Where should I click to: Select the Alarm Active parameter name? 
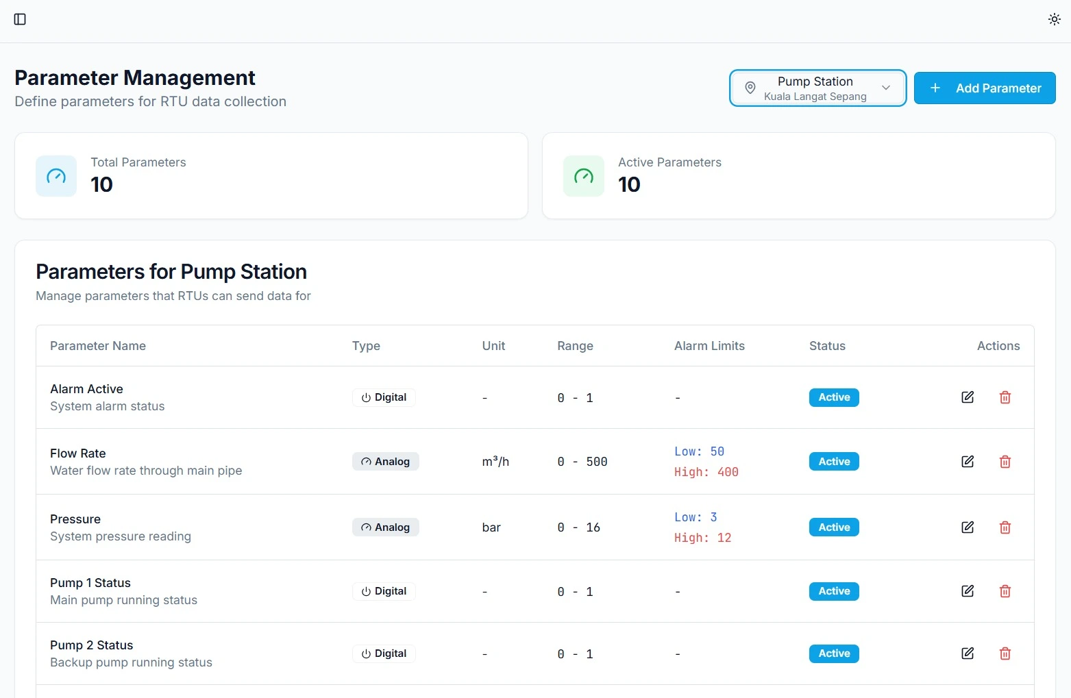(86, 389)
